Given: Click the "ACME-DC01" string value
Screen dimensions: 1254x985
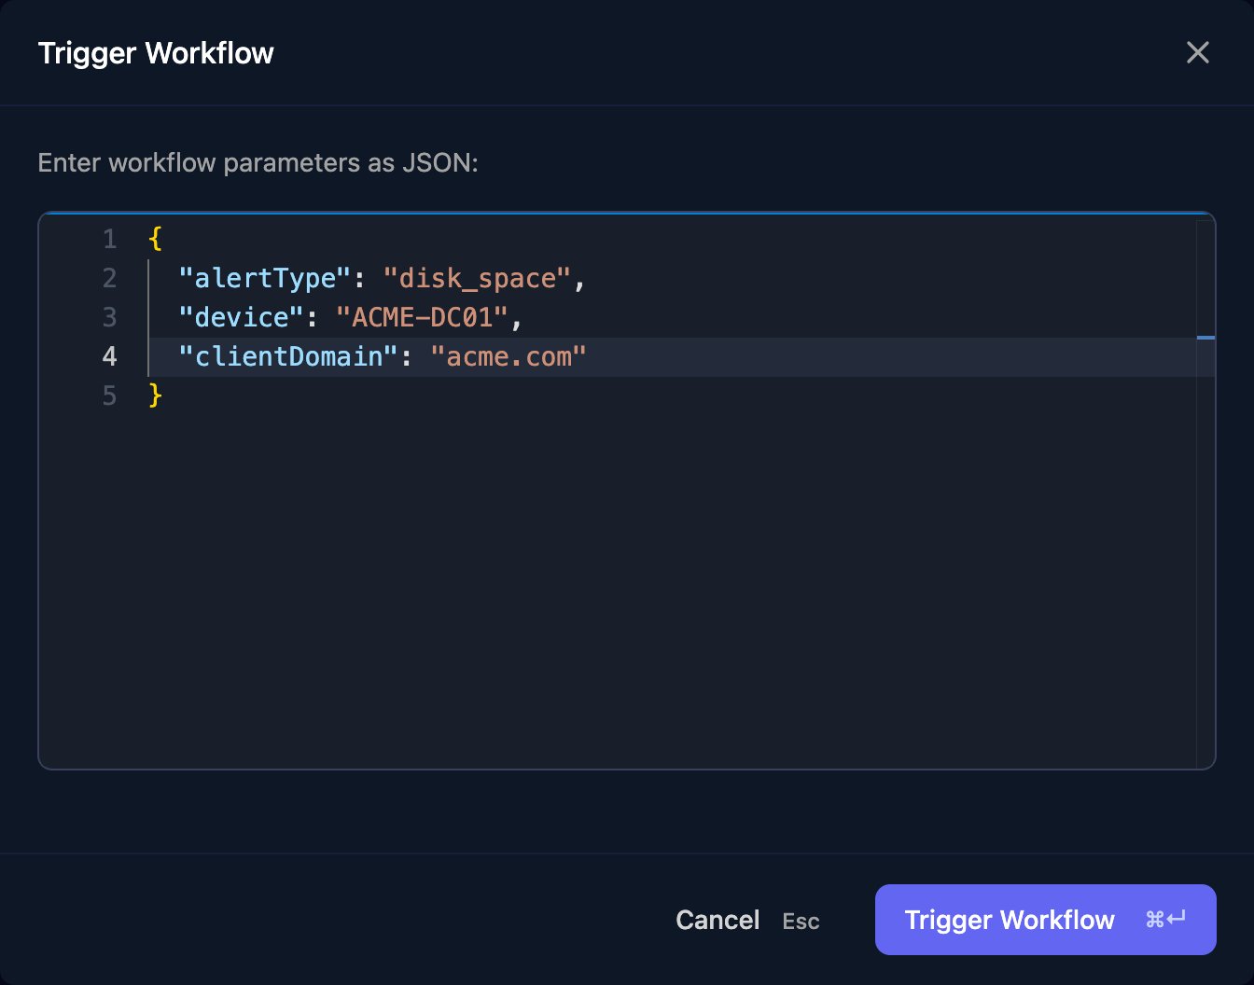Looking at the screenshot, I should point(422,317).
